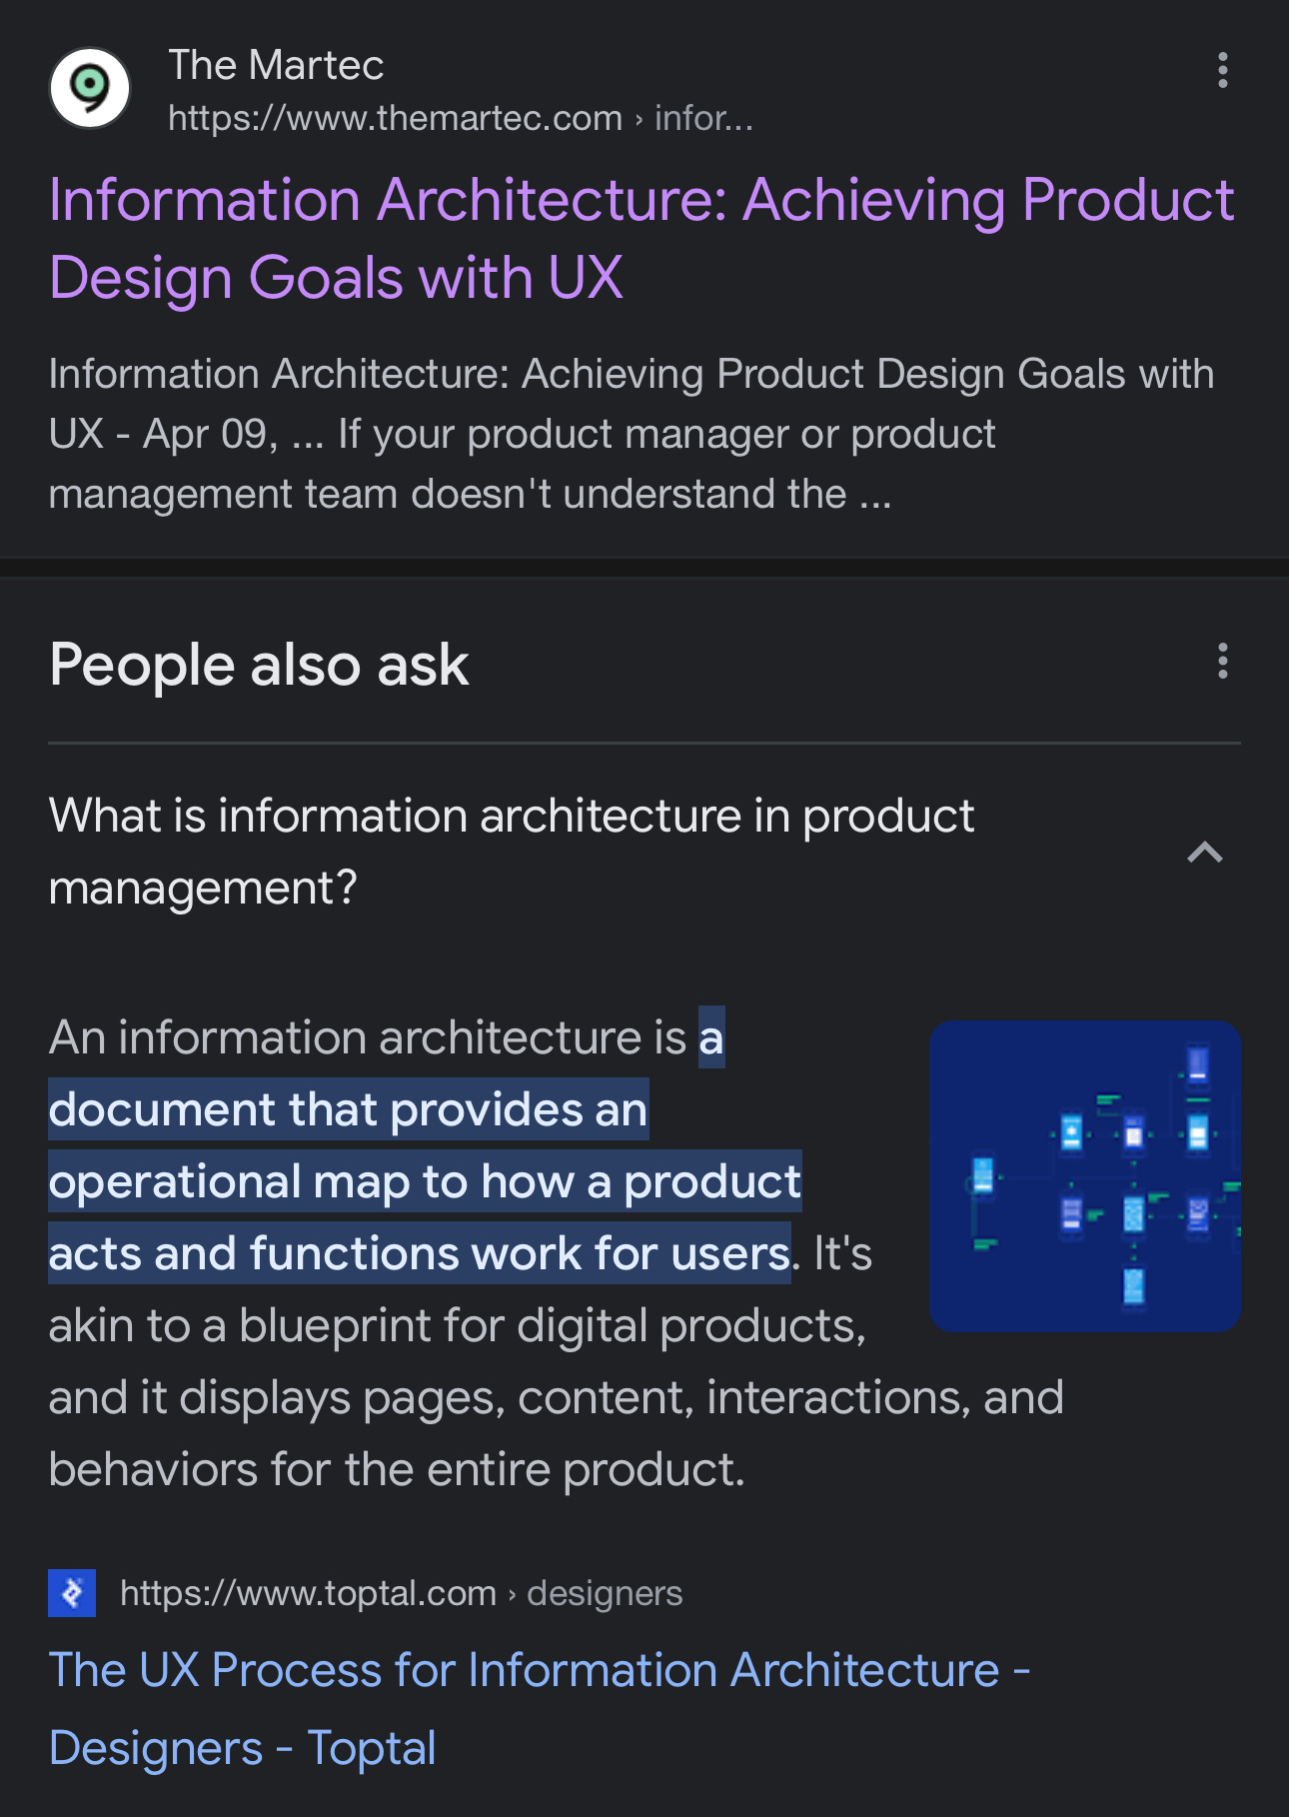Open the blue app flow diagram thumbnail
This screenshot has width=1289, height=1817.
pos(1085,1176)
